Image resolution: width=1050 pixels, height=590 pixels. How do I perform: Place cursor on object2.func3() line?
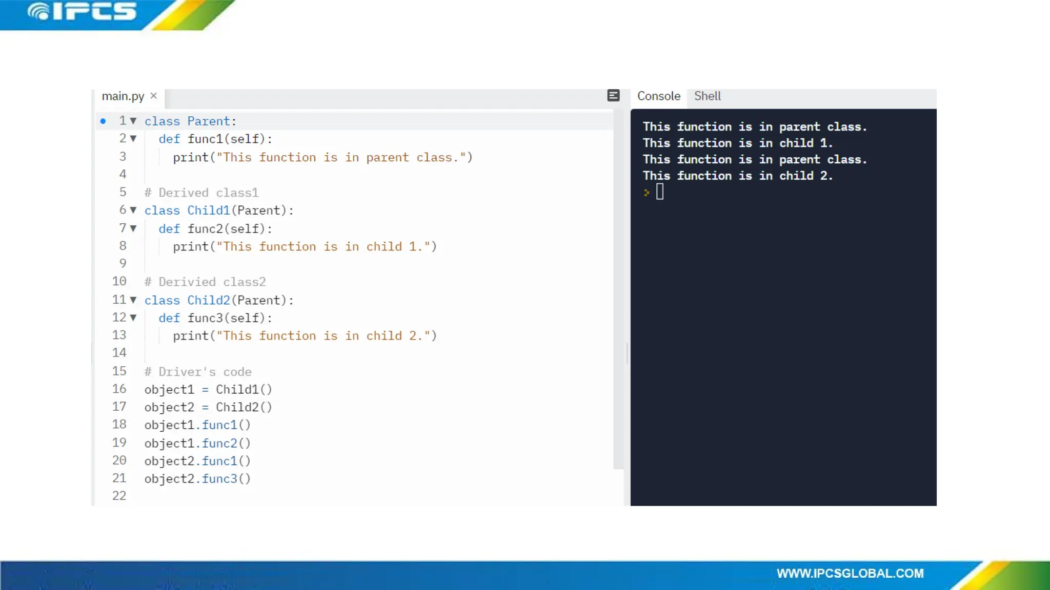click(197, 479)
